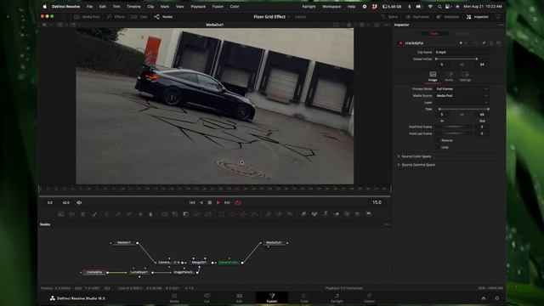Open the Media Source dropdown
Image resolution: width=544 pixels, height=306 pixels.
tap(462, 96)
